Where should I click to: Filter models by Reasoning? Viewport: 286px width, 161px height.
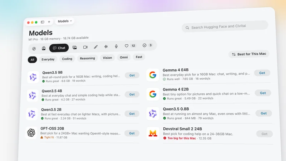click(87, 58)
